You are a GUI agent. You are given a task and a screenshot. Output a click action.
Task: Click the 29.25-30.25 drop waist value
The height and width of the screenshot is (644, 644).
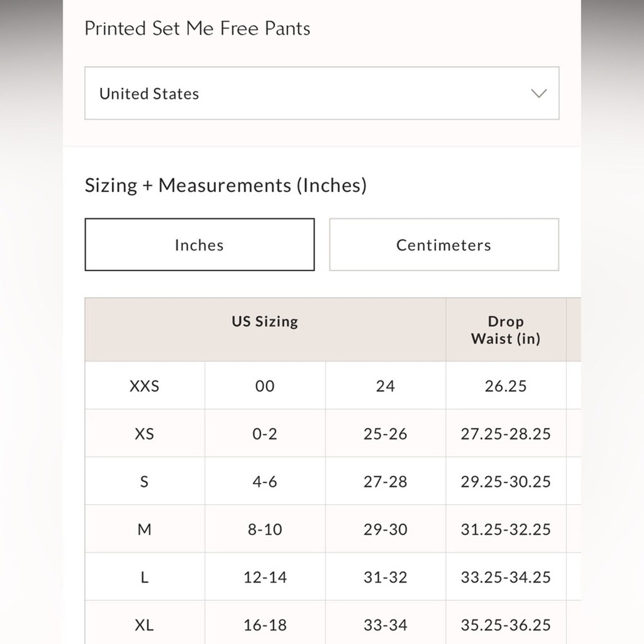click(x=506, y=481)
